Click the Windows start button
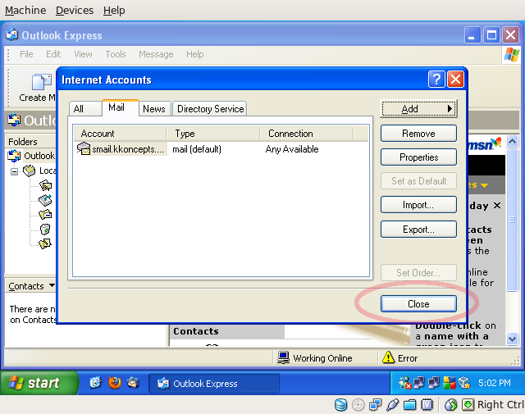This screenshot has width=525, height=414. point(39,383)
